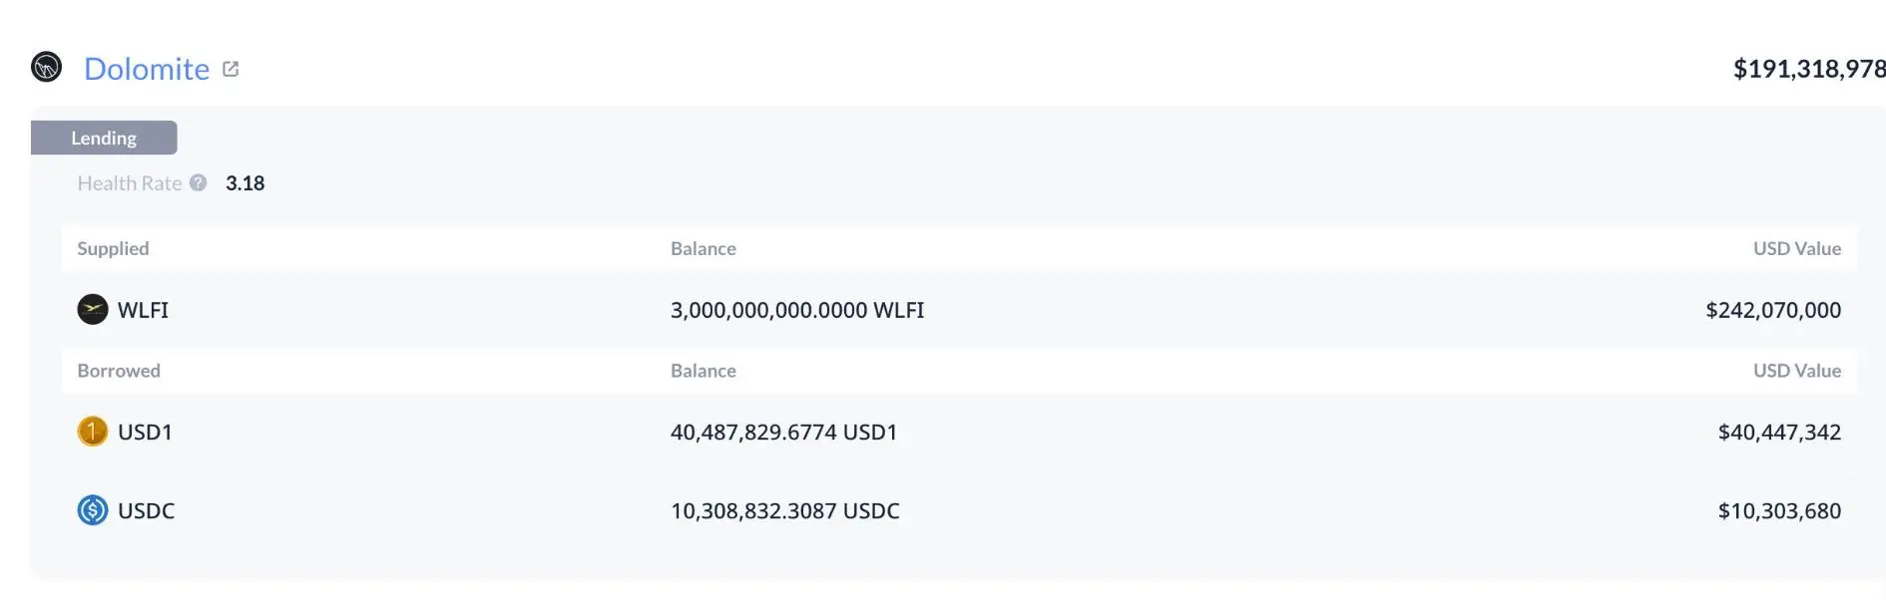The width and height of the screenshot is (1886, 600).
Task: Click the USD1 borrowed balance amount
Action: [783, 432]
